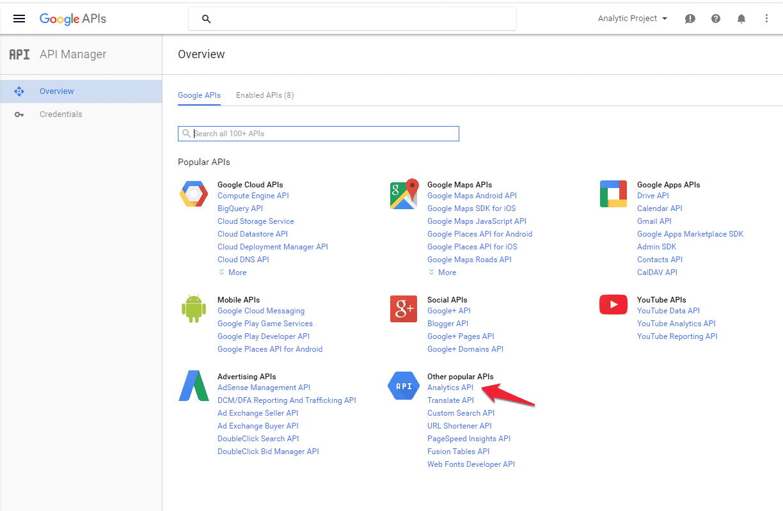The width and height of the screenshot is (783, 511).
Task: Click the search magnifier in the top bar
Action: pyautogui.click(x=206, y=19)
